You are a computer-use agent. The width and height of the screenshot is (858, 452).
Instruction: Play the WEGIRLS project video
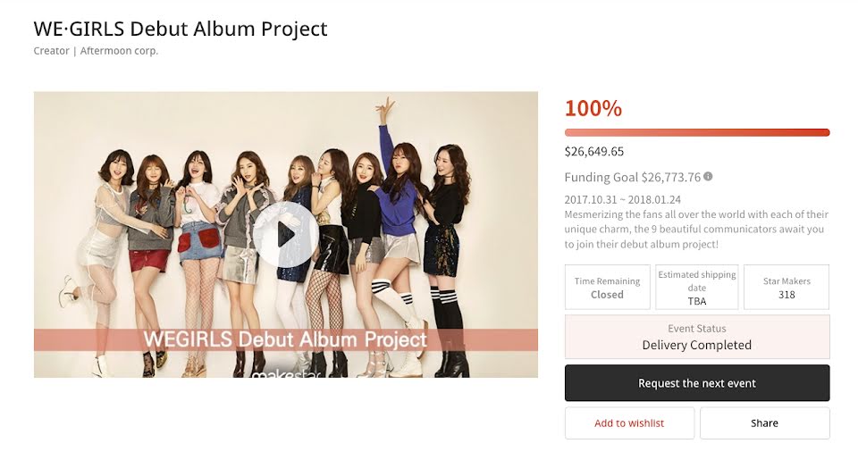pyautogui.click(x=286, y=234)
